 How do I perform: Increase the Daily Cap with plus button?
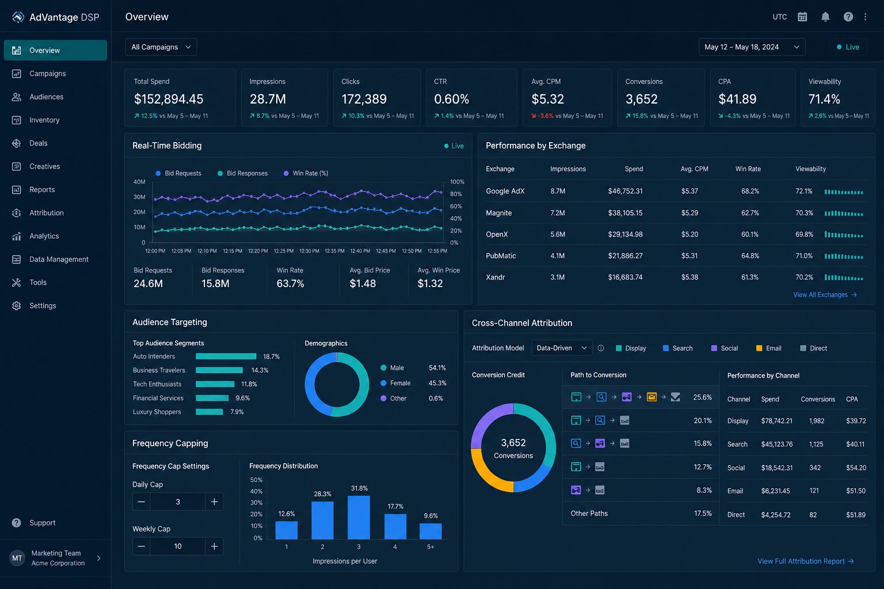click(214, 502)
